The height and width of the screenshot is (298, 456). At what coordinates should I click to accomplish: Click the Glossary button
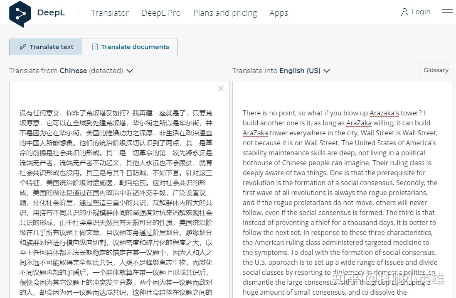[x=435, y=70]
